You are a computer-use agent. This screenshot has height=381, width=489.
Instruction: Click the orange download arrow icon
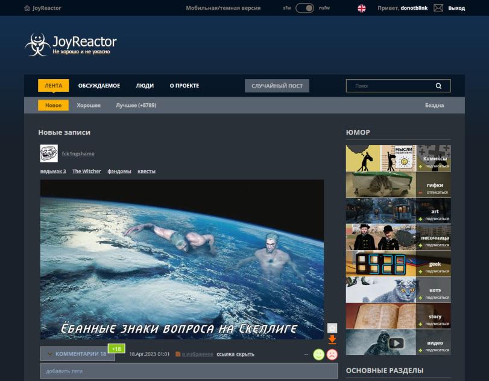coord(332,339)
